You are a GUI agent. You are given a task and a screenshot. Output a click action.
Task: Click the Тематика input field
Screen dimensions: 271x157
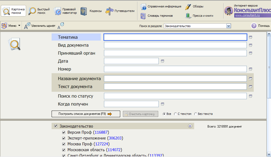click(x=175, y=37)
